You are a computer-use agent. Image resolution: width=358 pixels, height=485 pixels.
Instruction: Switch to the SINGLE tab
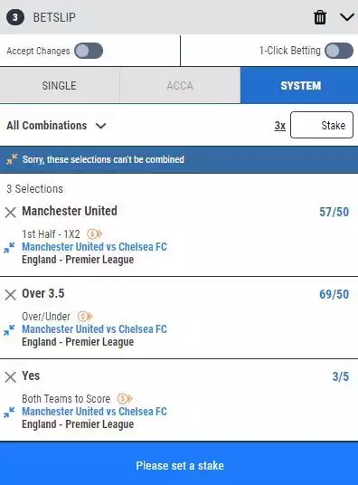pyautogui.click(x=60, y=85)
